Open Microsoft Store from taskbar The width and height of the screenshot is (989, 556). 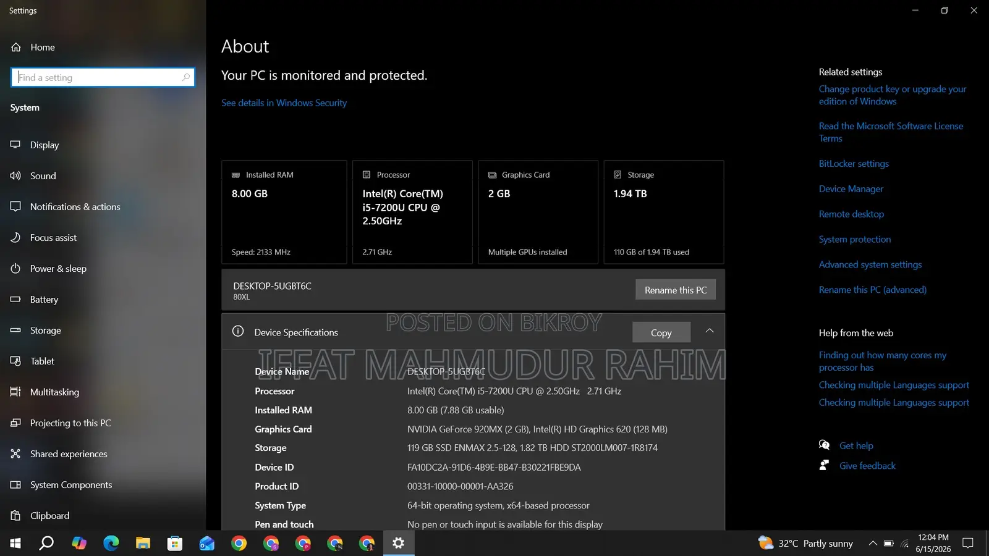click(175, 543)
